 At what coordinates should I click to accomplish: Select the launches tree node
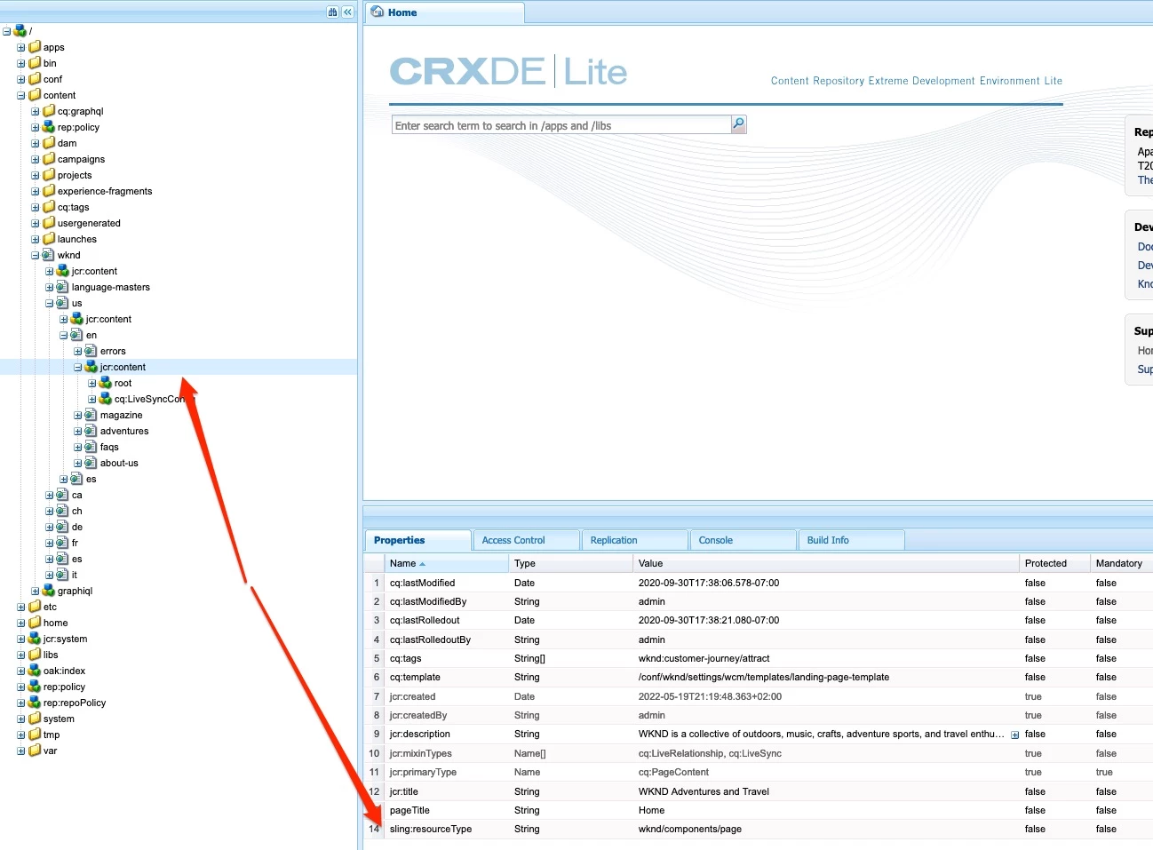pyautogui.click(x=76, y=239)
